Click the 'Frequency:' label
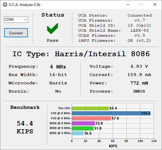The width and height of the screenshot is (162, 150). click(23, 67)
